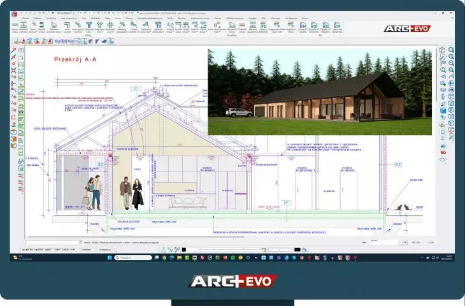
Task: Click the diagonal arrow wall tool icon
Action: 121,25
